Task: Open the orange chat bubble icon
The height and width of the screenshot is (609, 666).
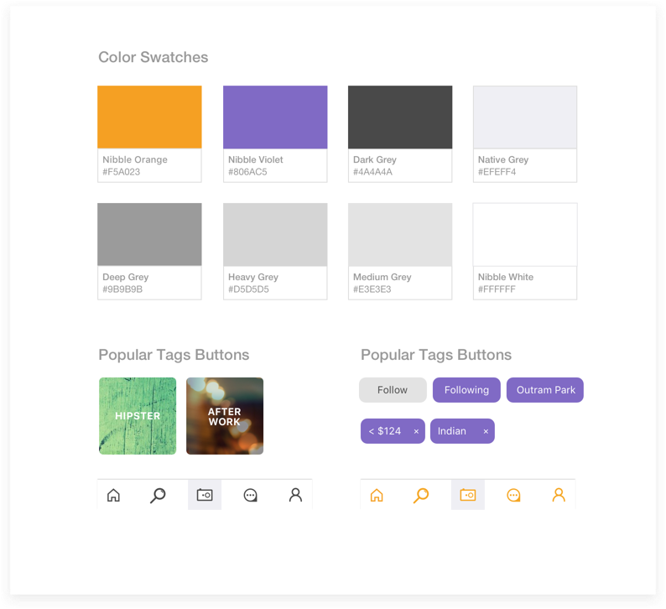Action: (x=513, y=495)
